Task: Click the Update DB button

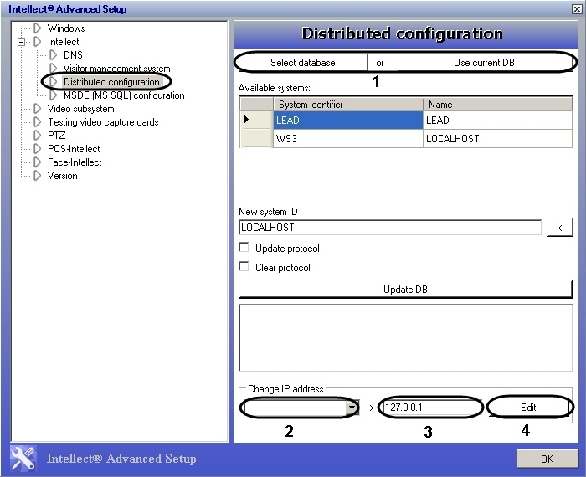Action: coord(405,289)
